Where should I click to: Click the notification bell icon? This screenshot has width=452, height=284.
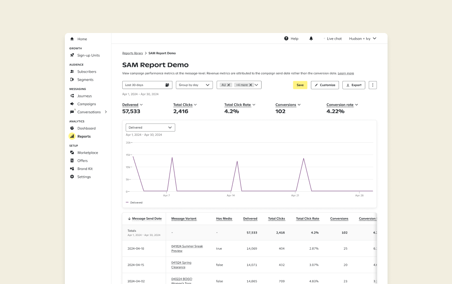[311, 38]
